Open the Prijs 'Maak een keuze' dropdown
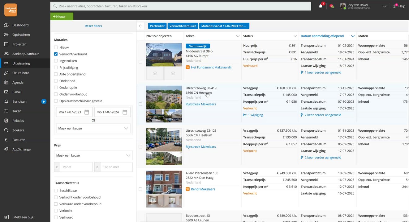This screenshot has width=409, height=222. click(x=93, y=155)
